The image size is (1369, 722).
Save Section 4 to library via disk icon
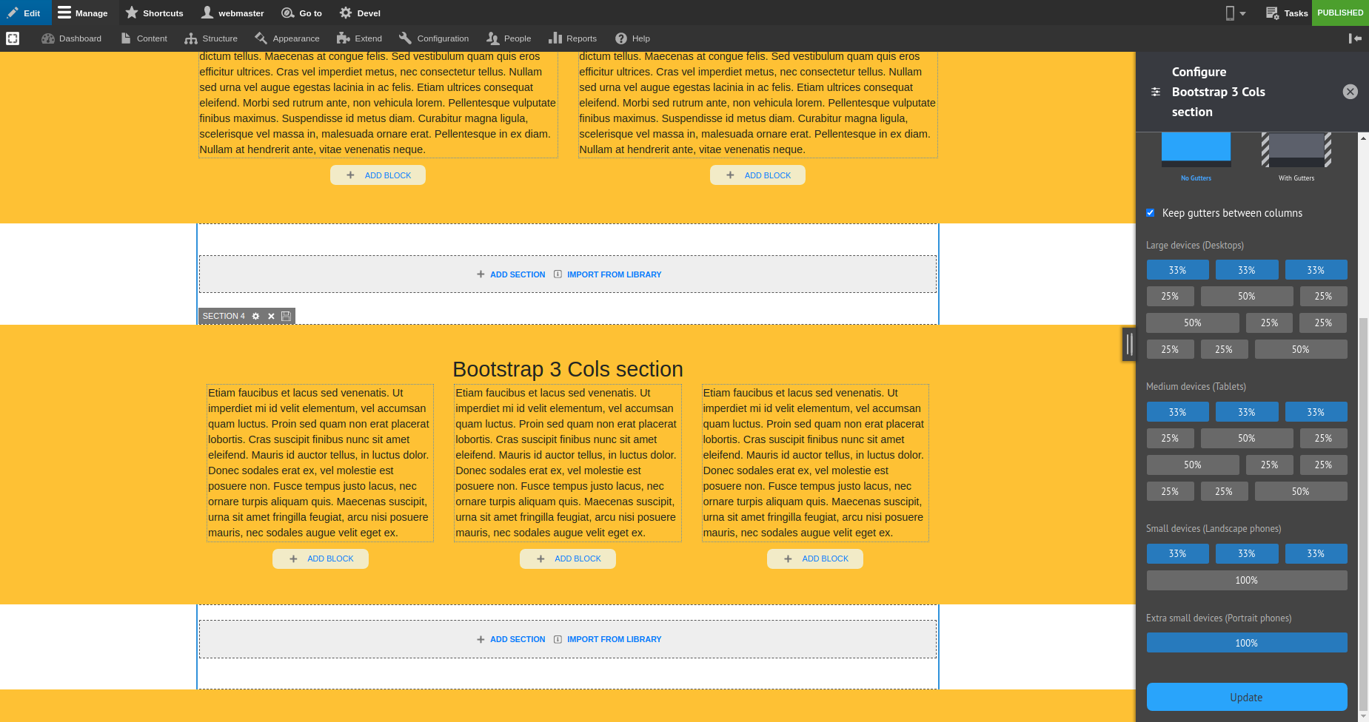pyautogui.click(x=286, y=316)
